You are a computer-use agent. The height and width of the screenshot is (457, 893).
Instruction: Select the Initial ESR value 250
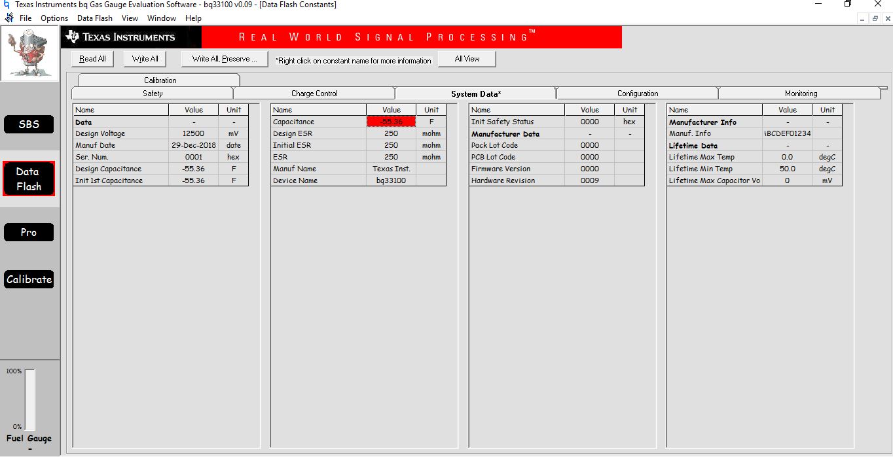tap(391, 145)
